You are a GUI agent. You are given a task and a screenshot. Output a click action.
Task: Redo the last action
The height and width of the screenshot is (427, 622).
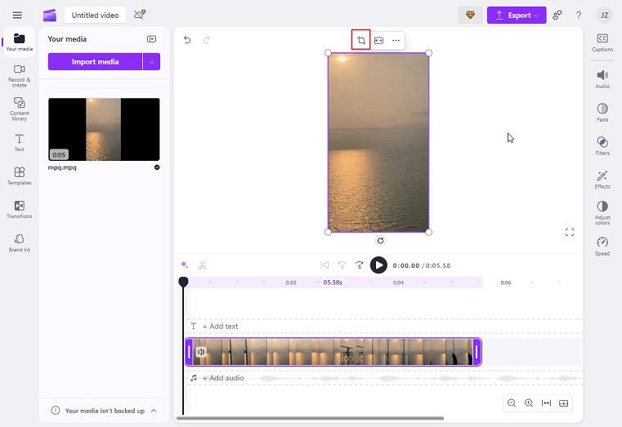tap(207, 40)
